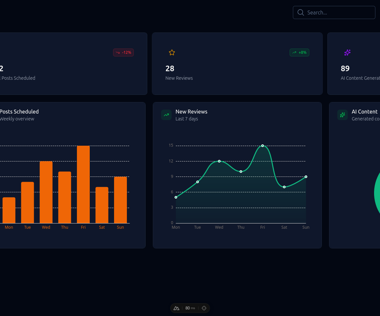Click the gray Thu label under the line chart
380x316 pixels.
[x=241, y=227]
